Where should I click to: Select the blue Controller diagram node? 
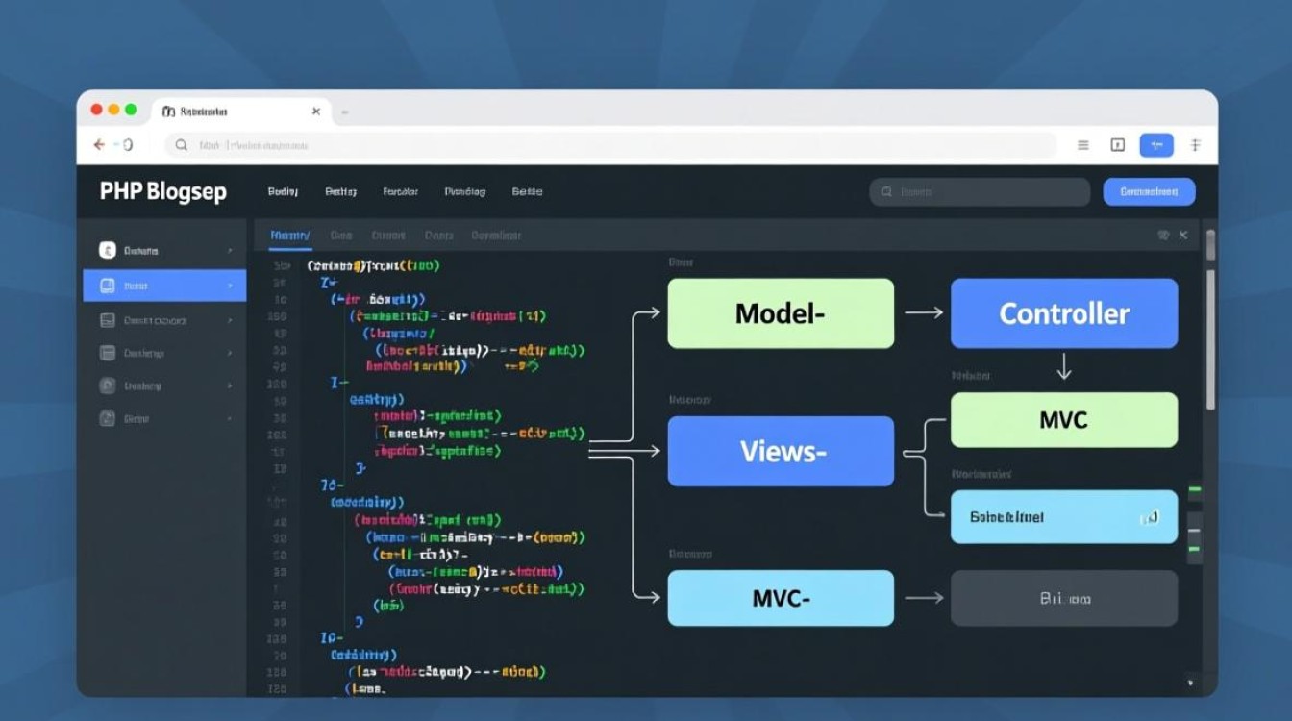coord(1063,313)
